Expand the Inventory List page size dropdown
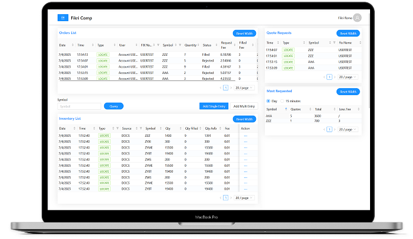 click(244, 198)
